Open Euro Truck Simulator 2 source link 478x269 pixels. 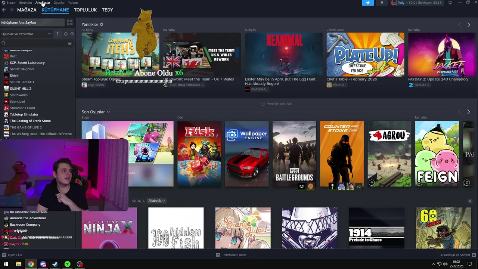pos(186,85)
